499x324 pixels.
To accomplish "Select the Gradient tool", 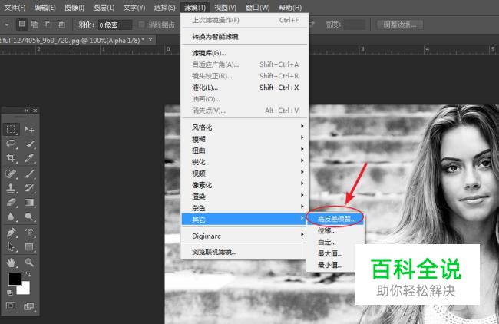I will [x=29, y=203].
